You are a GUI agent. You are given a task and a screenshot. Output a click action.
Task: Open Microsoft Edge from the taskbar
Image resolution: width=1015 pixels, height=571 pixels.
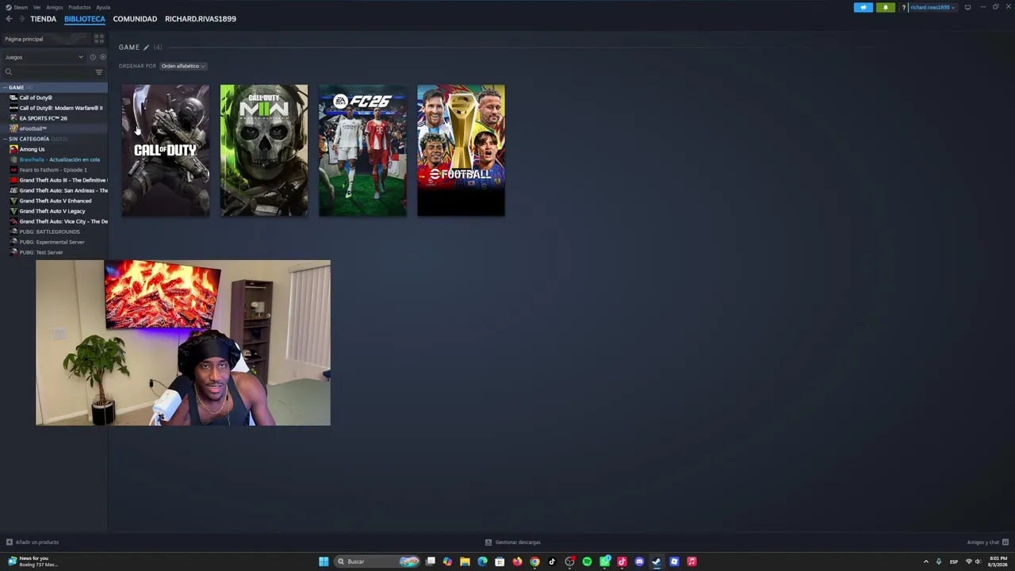[x=482, y=561]
